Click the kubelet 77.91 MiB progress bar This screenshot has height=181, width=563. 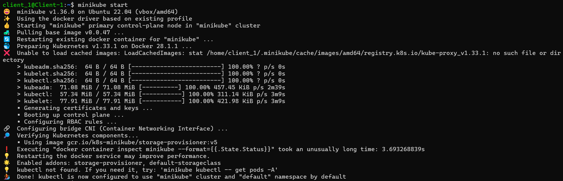[x=162, y=101]
